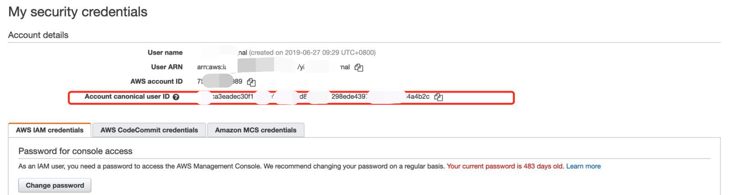Open the AWS CodeCommit credentials tab
731x195 pixels.
pos(149,130)
